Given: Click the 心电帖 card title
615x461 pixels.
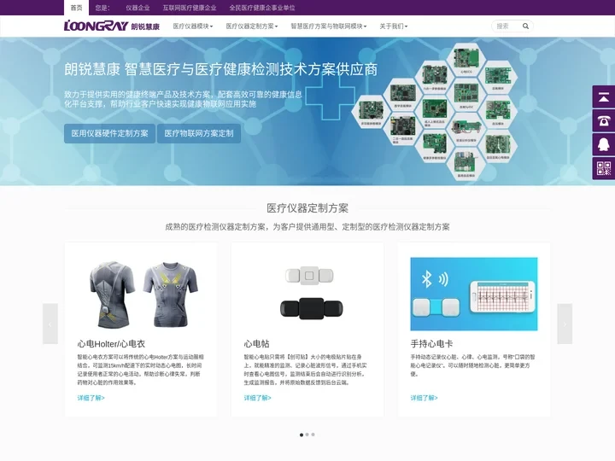Looking at the screenshot, I should [256, 344].
